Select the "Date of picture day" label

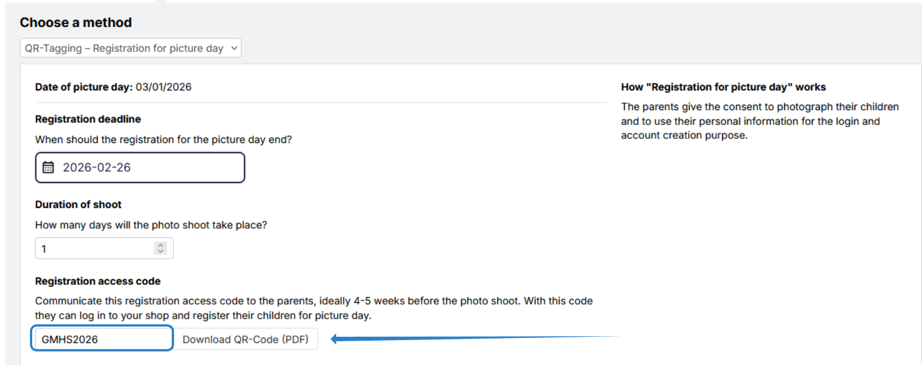pyautogui.click(x=84, y=87)
